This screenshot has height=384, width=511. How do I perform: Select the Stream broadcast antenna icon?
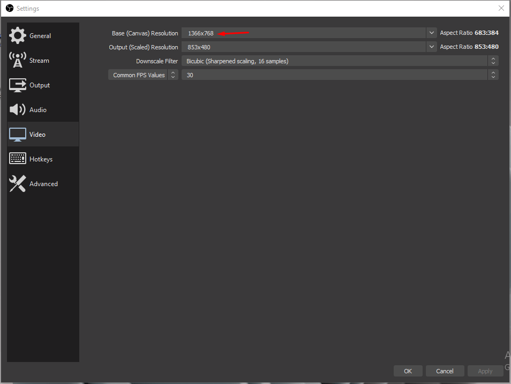[x=17, y=60]
